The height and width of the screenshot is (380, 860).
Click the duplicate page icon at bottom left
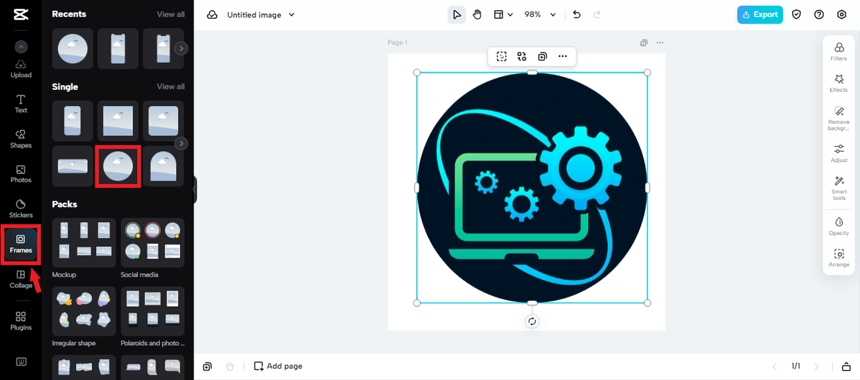tap(207, 367)
